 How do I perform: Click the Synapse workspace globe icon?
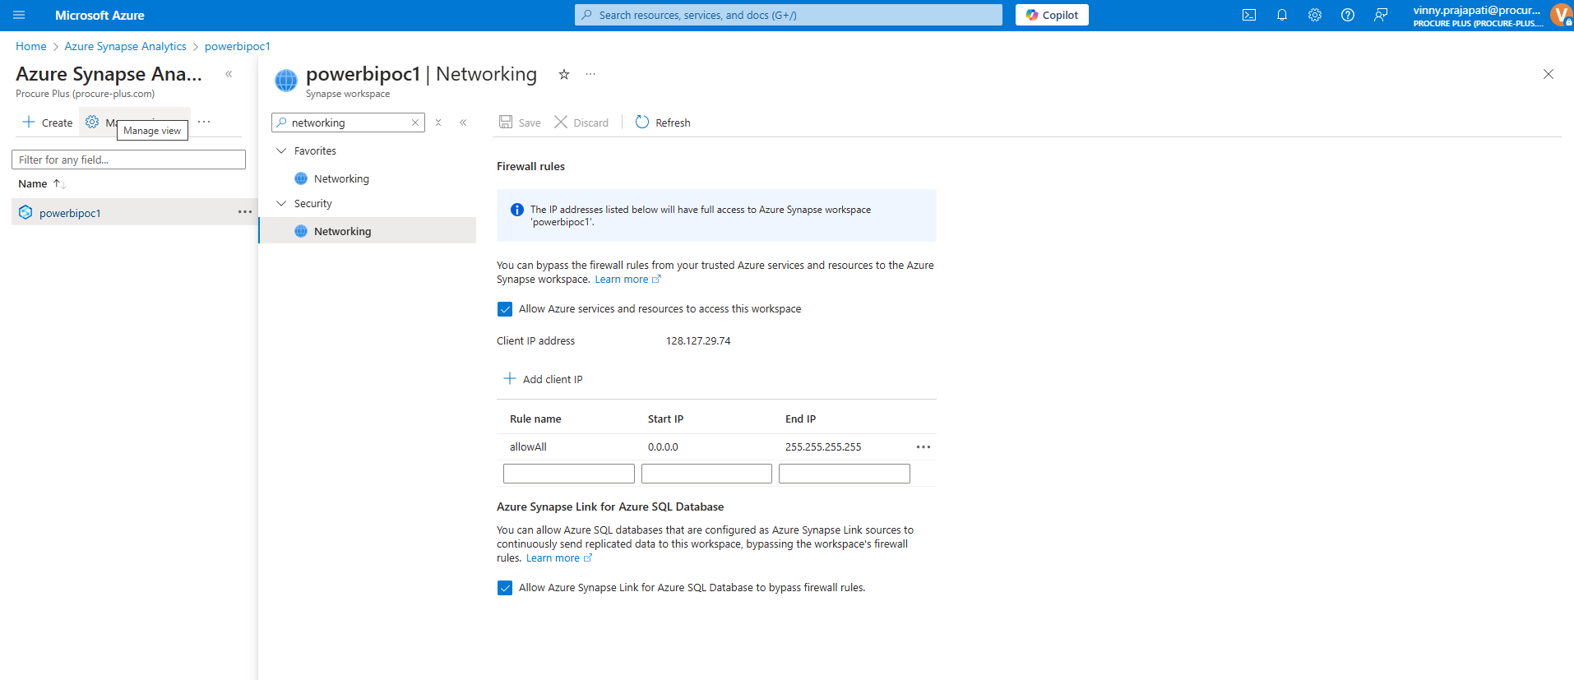click(x=286, y=81)
